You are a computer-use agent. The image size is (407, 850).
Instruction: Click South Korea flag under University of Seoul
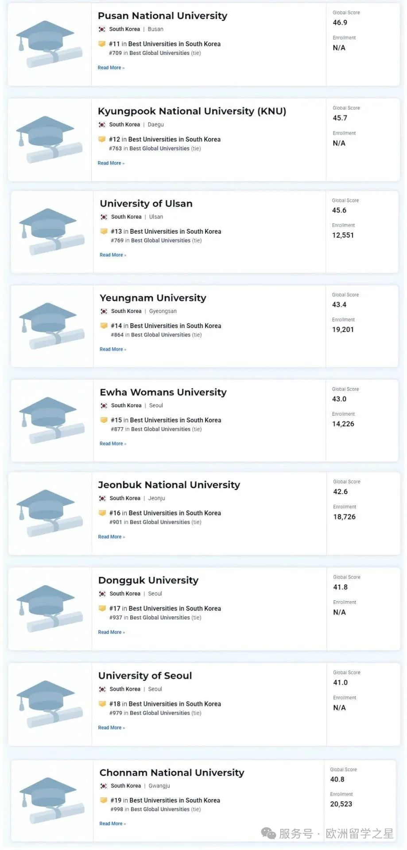102,689
